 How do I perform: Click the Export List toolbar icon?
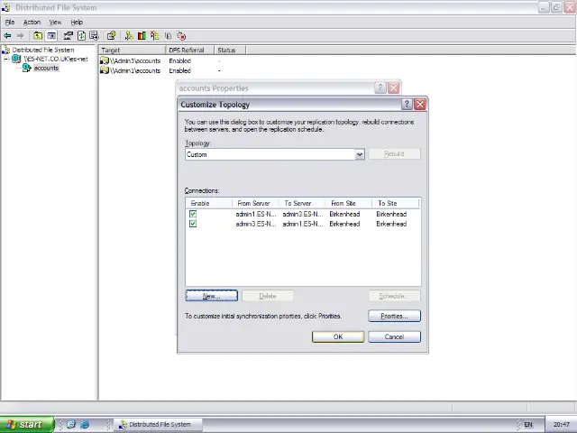[94, 36]
